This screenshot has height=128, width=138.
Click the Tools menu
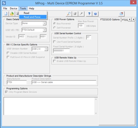pyautogui.click(x=23, y=8)
